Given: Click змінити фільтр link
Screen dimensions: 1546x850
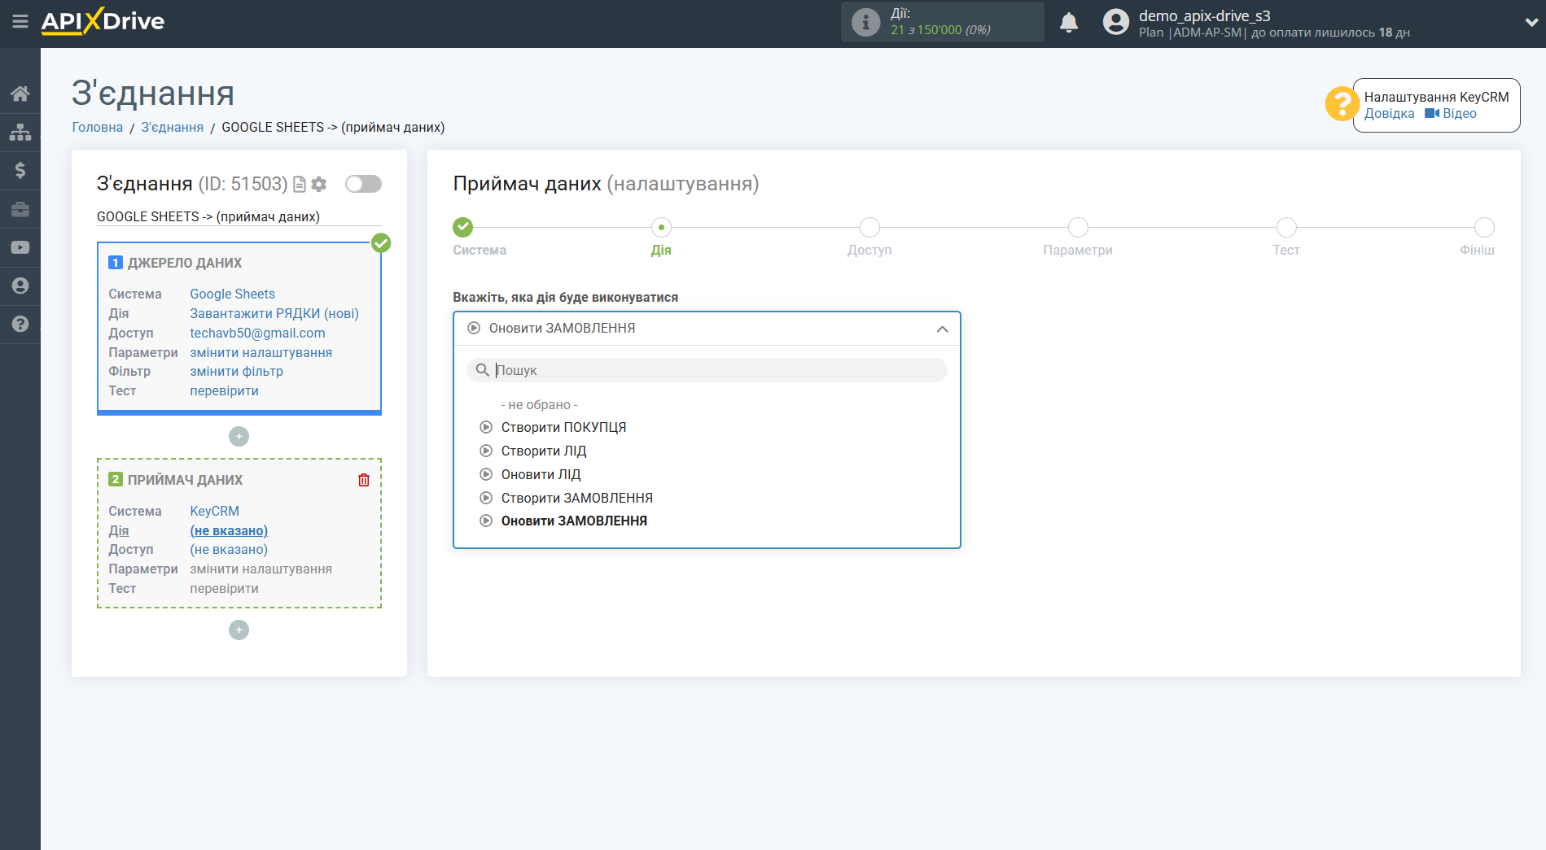Looking at the screenshot, I should pos(237,371).
